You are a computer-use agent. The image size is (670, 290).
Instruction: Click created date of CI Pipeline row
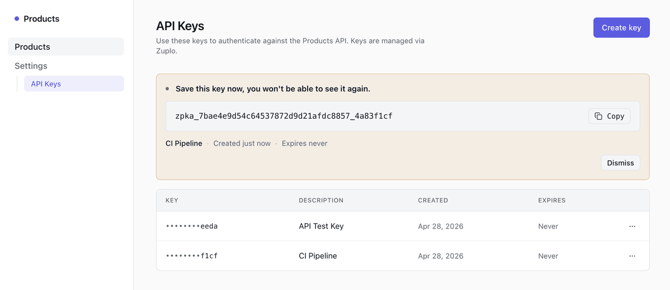point(441,256)
